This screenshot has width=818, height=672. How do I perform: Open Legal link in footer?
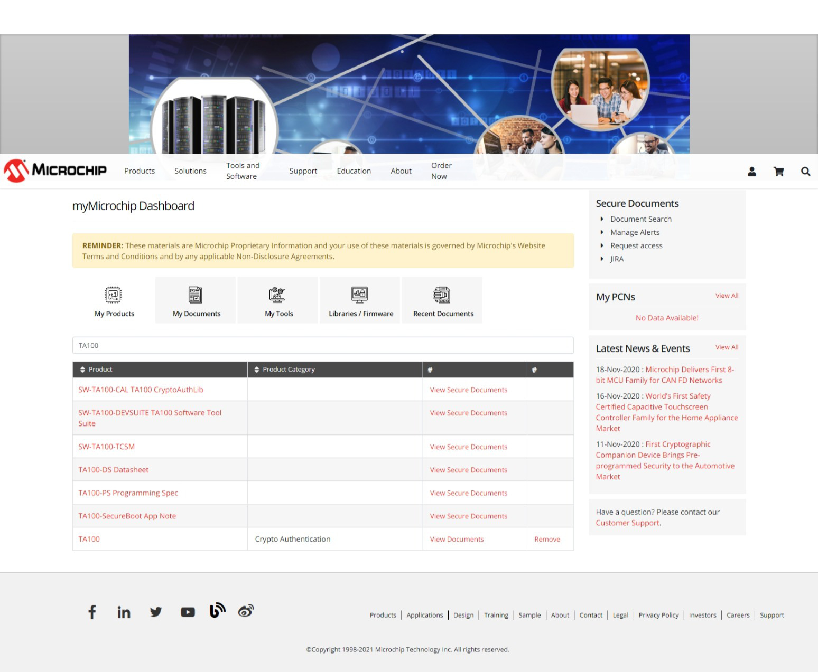coord(620,615)
